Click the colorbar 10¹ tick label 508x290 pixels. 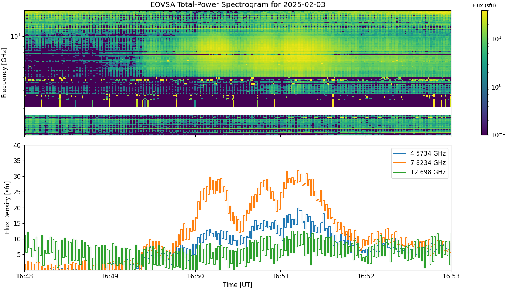tap(496, 39)
